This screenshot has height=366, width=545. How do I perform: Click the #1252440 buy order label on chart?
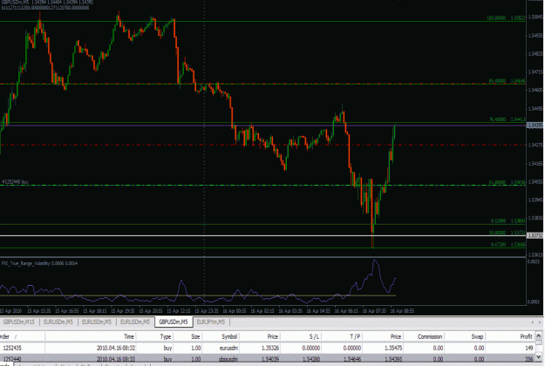[x=15, y=181]
